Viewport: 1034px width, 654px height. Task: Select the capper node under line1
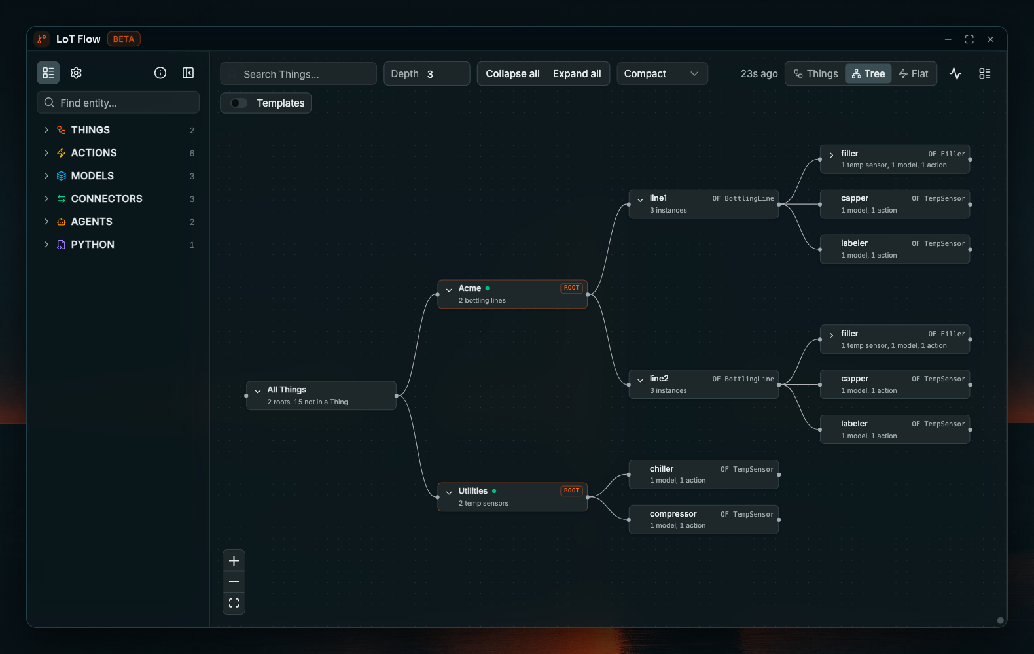pos(895,204)
